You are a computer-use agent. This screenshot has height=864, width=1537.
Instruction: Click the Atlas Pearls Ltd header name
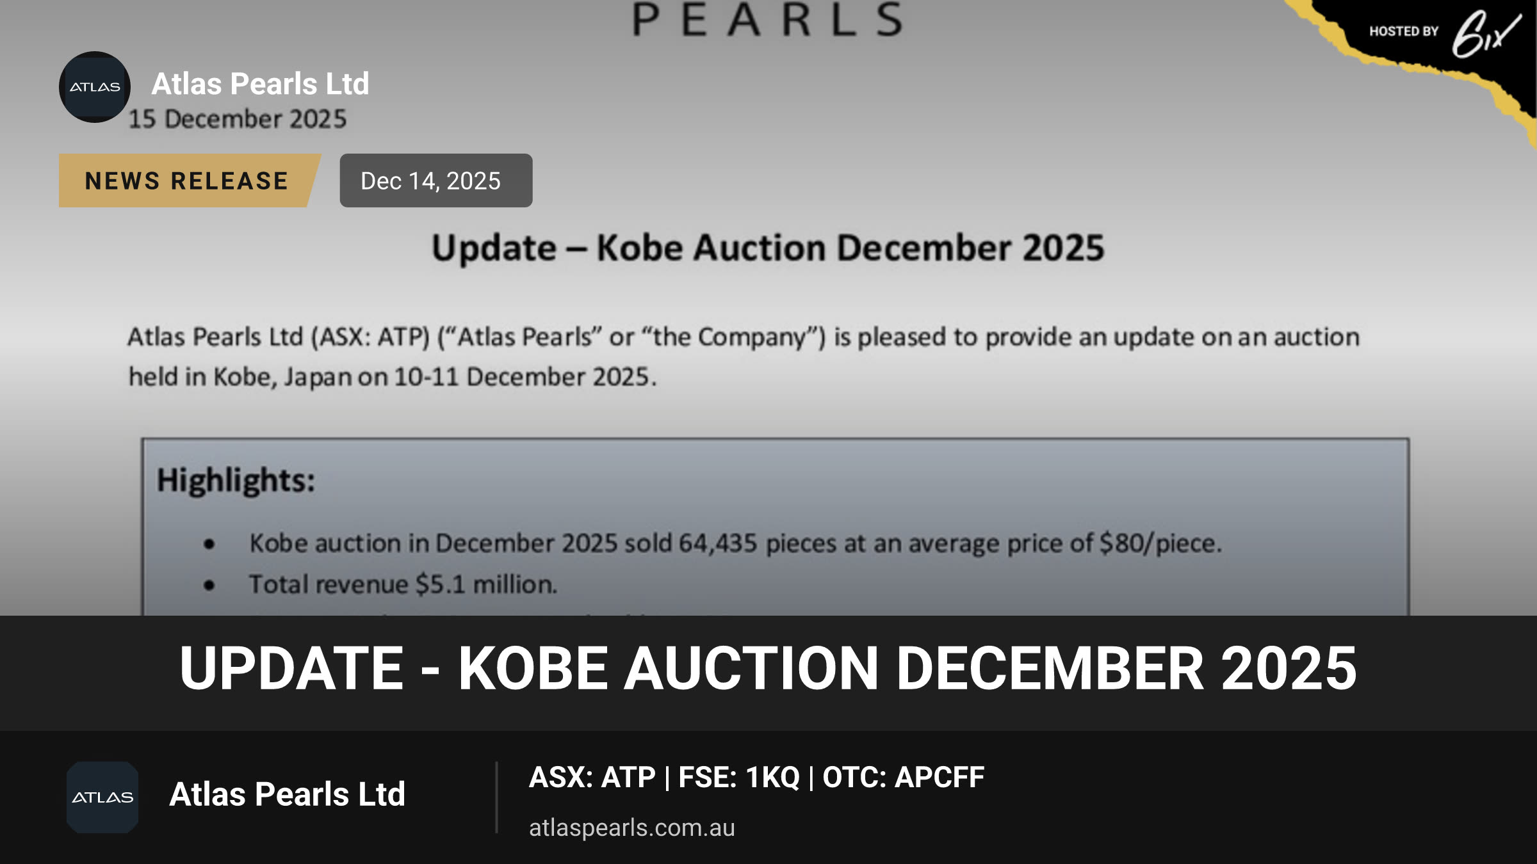(x=260, y=84)
